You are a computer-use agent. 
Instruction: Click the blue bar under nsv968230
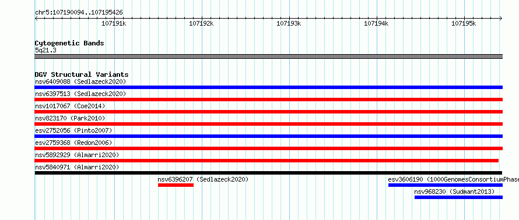tap(459, 197)
